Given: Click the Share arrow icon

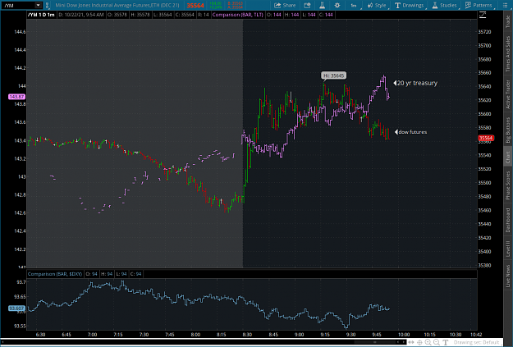Looking at the screenshot, I should coord(277,5).
